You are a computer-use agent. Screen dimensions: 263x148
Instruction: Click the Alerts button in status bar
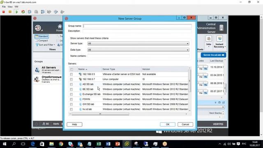click(x=56, y=124)
